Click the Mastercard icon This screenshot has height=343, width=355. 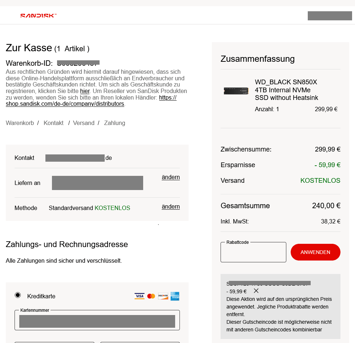pyautogui.click(x=151, y=296)
